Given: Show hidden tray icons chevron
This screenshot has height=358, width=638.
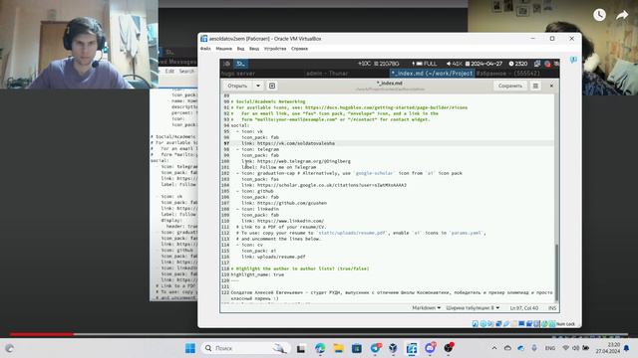Looking at the screenshot, I should [494, 348].
